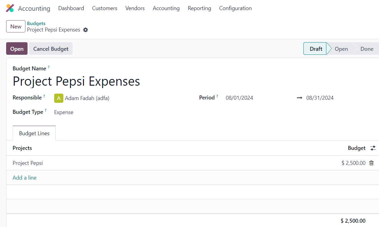Open the Configuration menu

(x=235, y=8)
